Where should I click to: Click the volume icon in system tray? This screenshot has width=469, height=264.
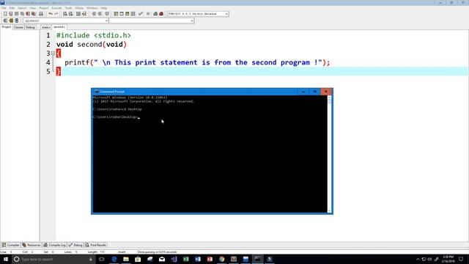coord(430,259)
